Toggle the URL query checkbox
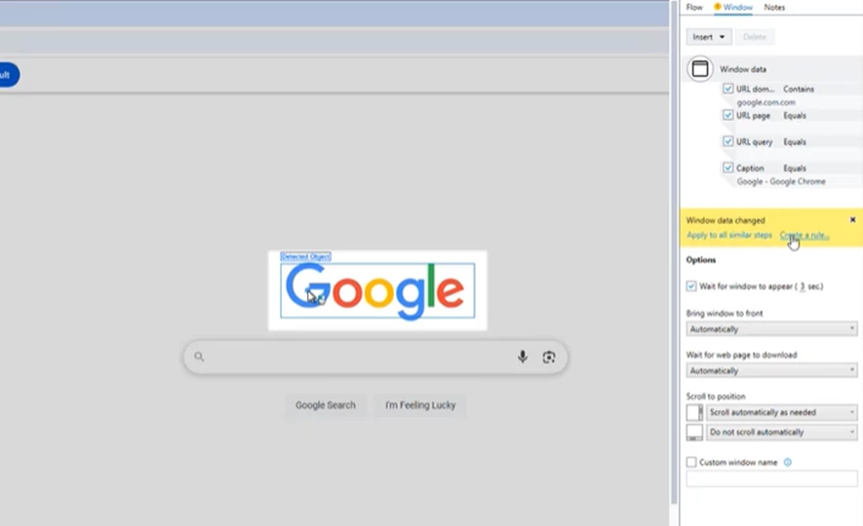 coord(728,141)
